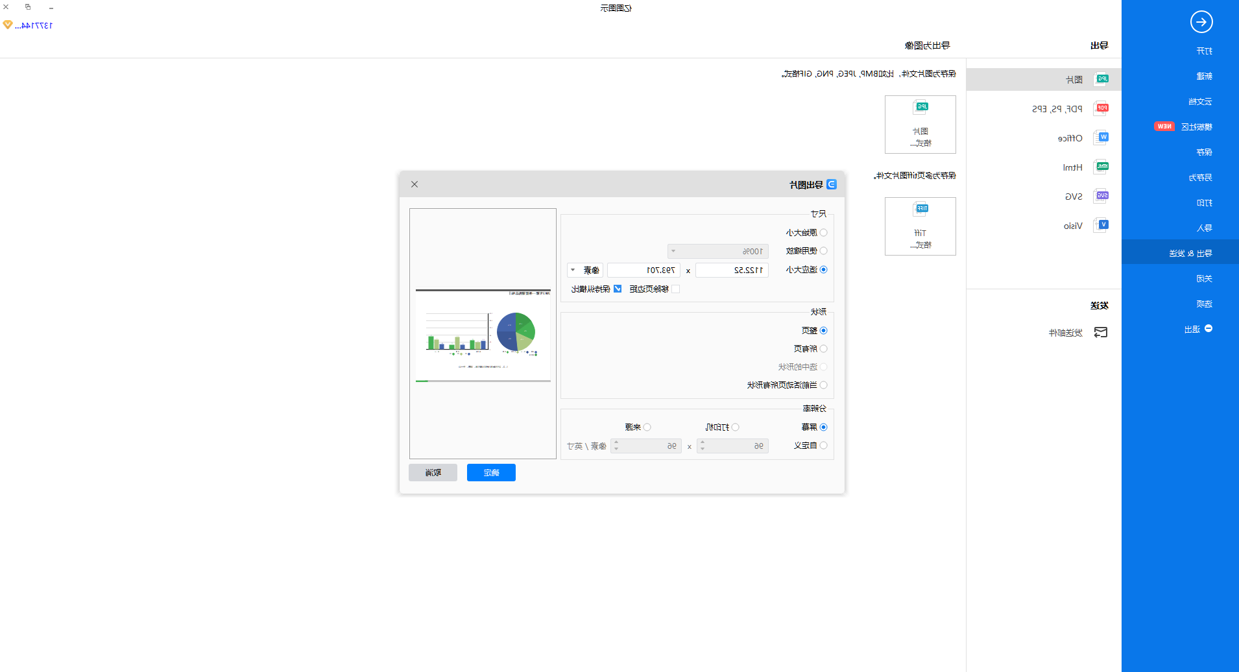1239x672 pixels.
Task: Open the 像素 unit dropdown
Action: [585, 270]
